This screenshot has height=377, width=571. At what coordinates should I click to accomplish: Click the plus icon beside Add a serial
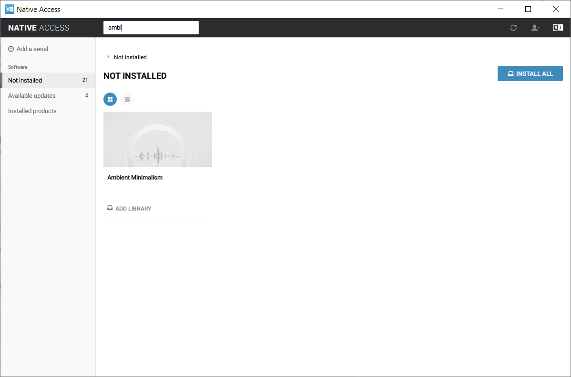click(x=11, y=49)
